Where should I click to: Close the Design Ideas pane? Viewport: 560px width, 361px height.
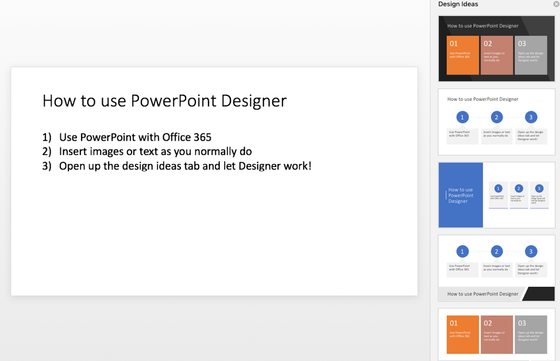click(x=556, y=4)
